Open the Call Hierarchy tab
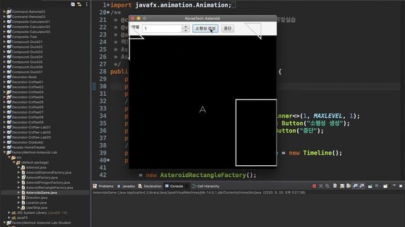 (206, 186)
